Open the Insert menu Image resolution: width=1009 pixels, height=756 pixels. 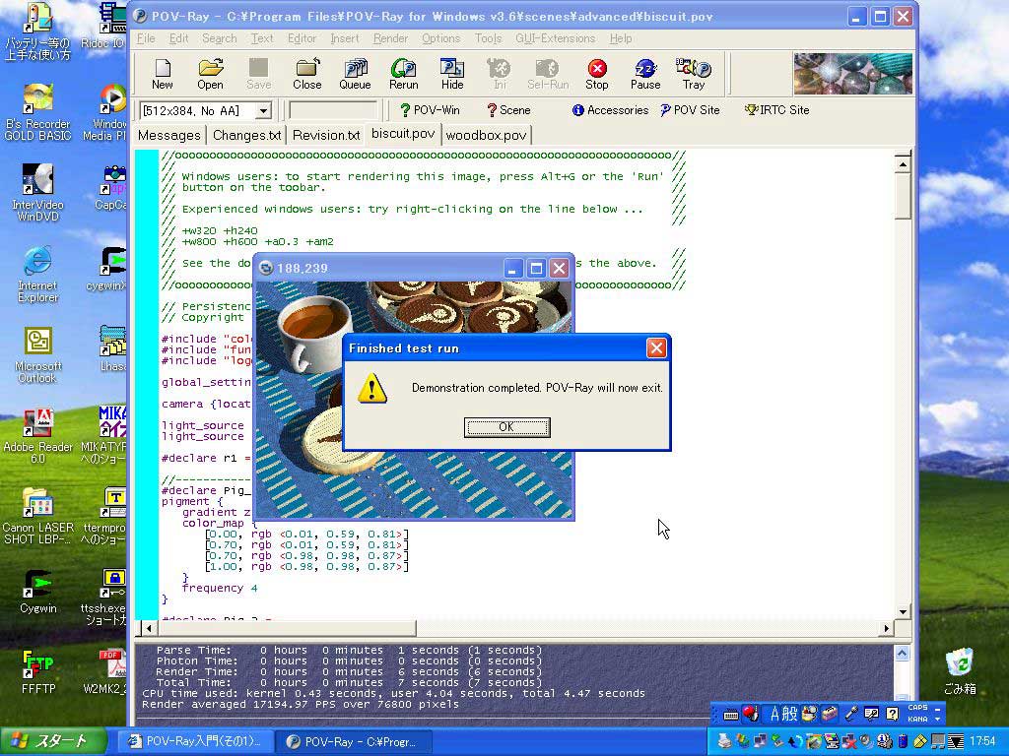pos(344,38)
